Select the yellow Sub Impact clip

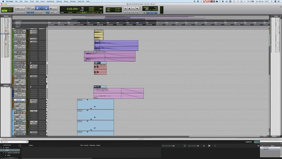[99, 35]
